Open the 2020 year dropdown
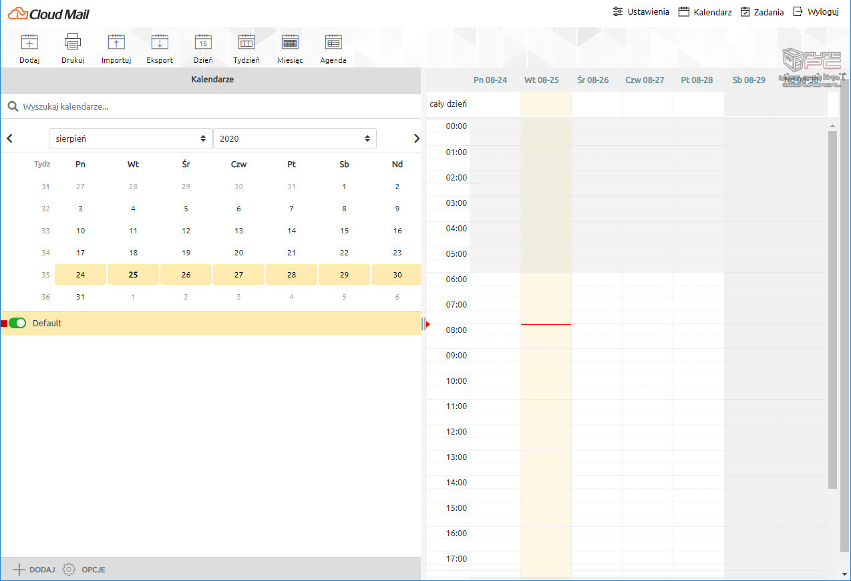Screen dimensions: 851x581 (x=295, y=138)
